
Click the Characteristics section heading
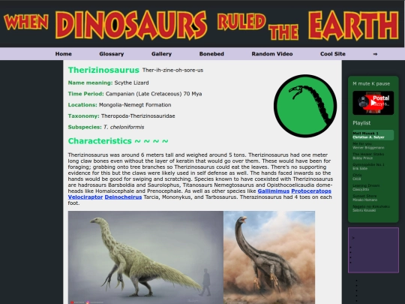point(118,141)
